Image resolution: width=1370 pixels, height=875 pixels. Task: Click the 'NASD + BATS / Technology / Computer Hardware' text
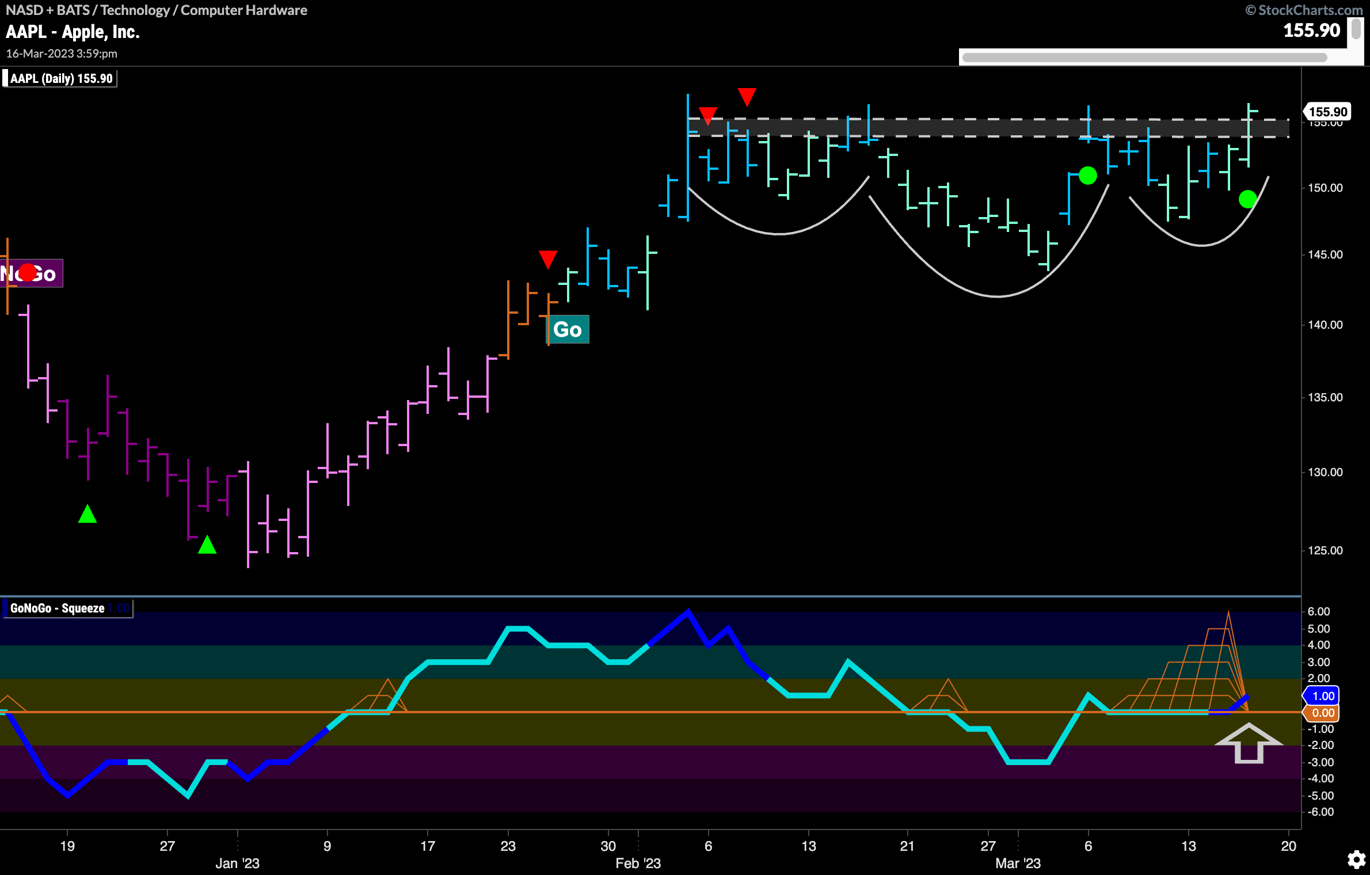pyautogui.click(x=157, y=10)
